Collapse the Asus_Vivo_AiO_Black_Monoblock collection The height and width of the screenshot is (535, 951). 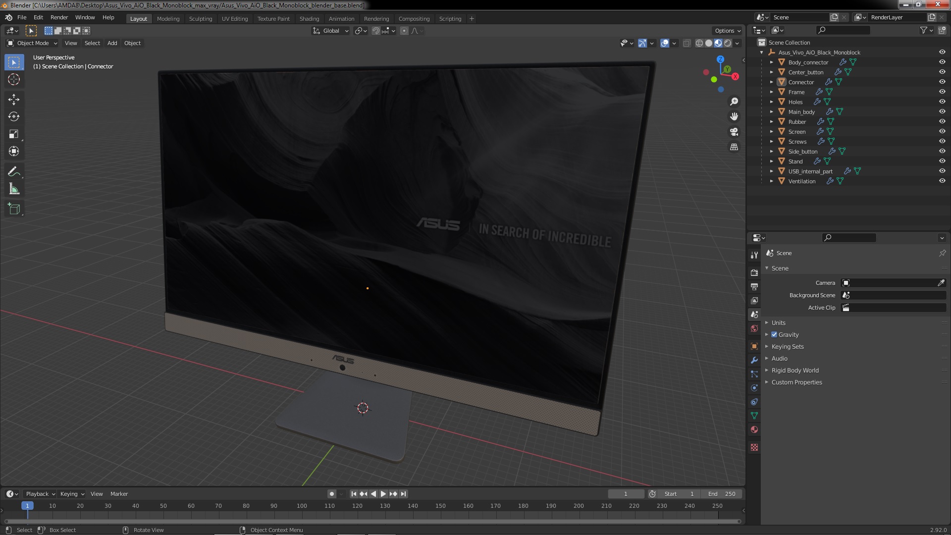762,53
